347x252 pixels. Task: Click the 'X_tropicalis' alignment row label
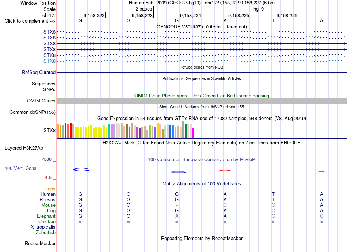pos(43,227)
